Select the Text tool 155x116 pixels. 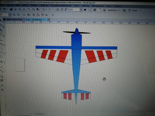2,62
